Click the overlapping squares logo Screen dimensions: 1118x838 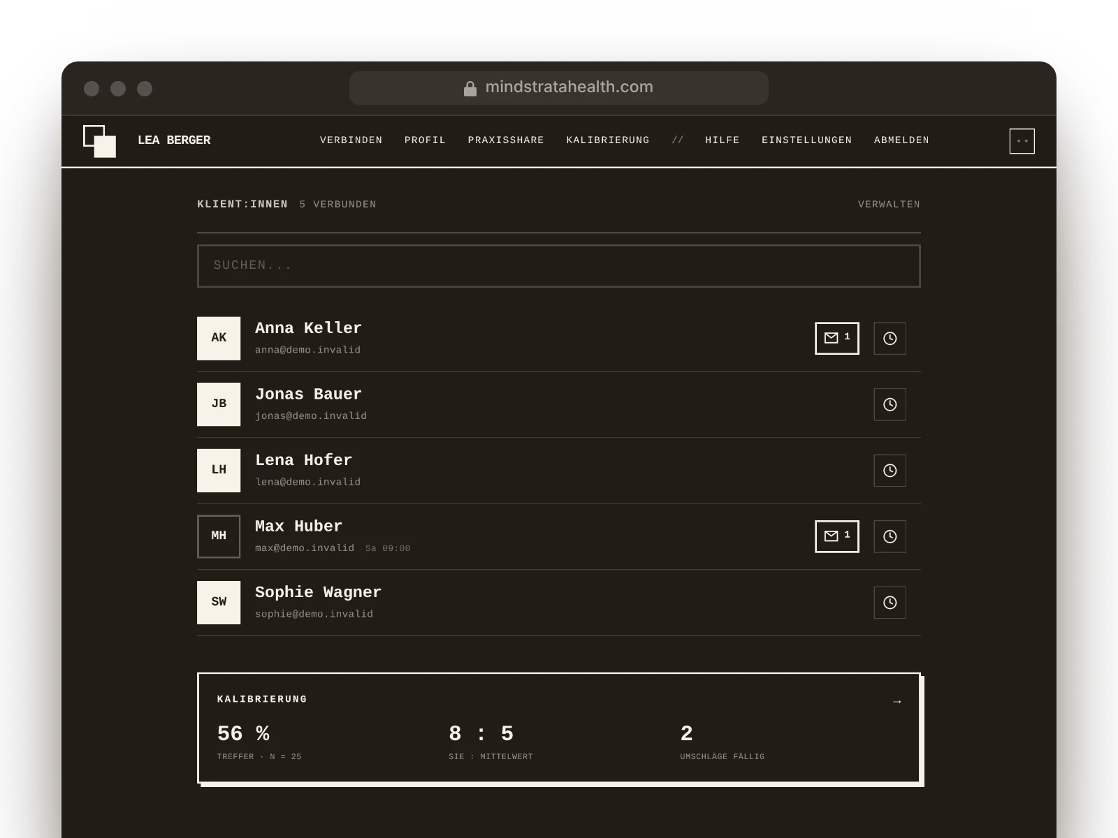click(x=99, y=141)
